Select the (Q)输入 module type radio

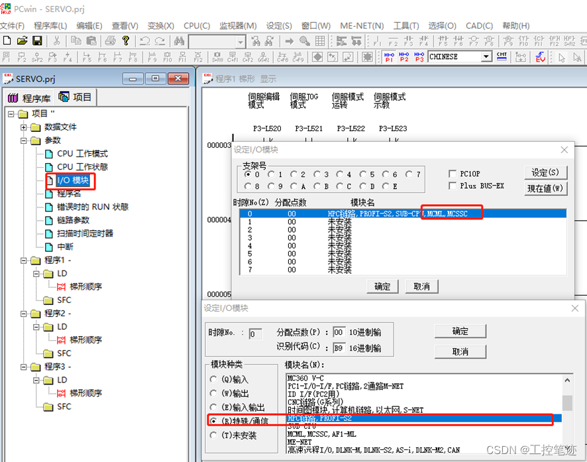click(213, 379)
